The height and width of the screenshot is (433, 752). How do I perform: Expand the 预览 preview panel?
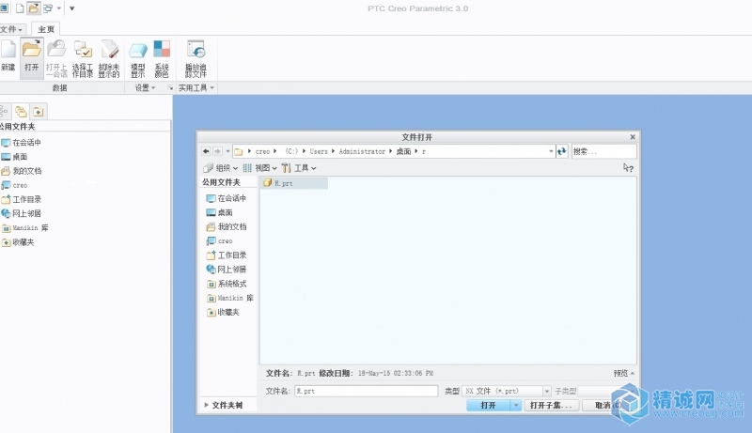624,373
